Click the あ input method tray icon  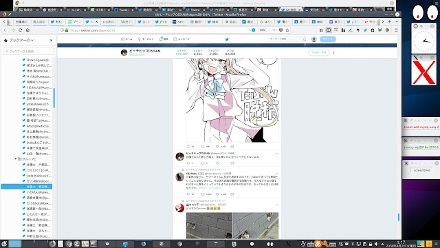tap(318, 244)
